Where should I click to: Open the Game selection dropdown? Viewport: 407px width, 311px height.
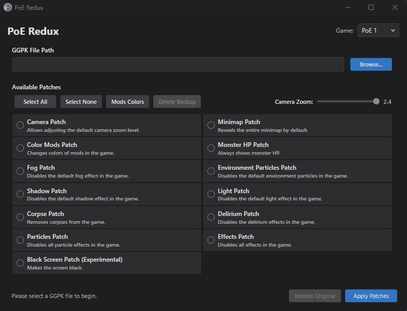click(x=378, y=30)
